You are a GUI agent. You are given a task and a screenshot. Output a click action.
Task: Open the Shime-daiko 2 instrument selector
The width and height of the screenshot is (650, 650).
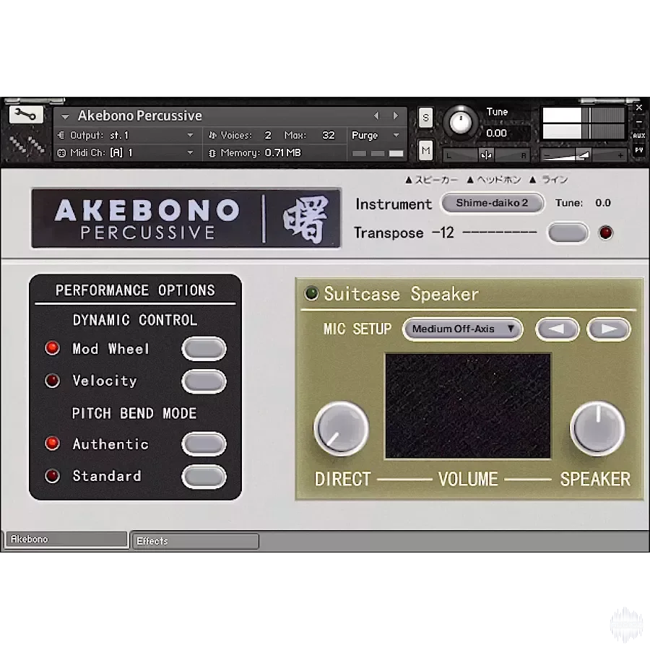pyautogui.click(x=492, y=203)
